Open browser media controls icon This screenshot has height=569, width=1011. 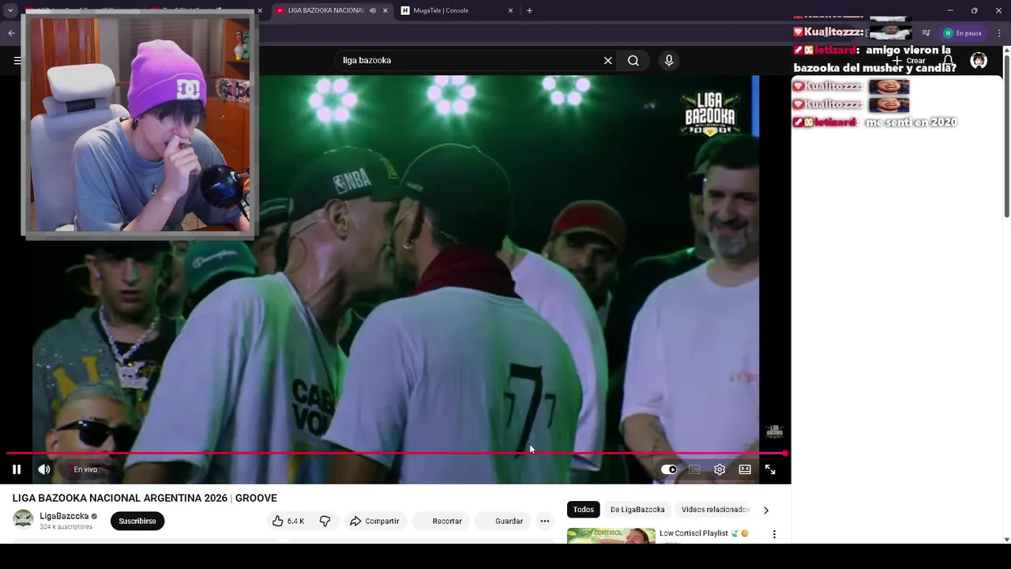pos(926,33)
